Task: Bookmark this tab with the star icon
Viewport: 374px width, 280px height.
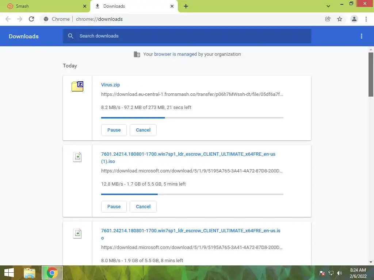Action: (x=340, y=19)
